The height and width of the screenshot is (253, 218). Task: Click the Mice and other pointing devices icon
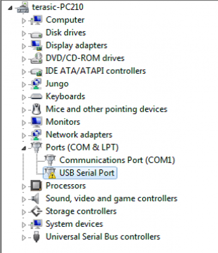pyautogui.click(x=37, y=109)
